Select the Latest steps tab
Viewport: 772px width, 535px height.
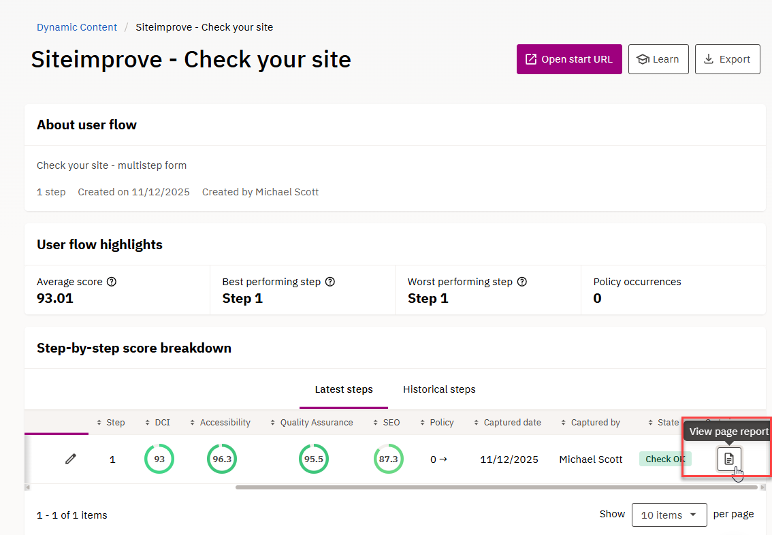[x=343, y=389]
